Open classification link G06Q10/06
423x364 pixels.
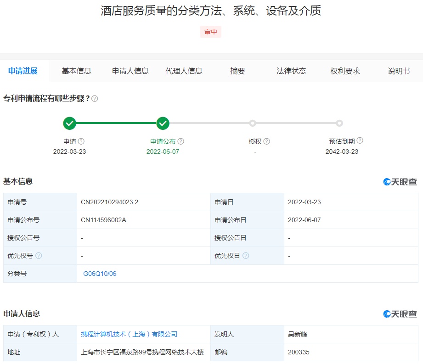[x=100, y=274]
